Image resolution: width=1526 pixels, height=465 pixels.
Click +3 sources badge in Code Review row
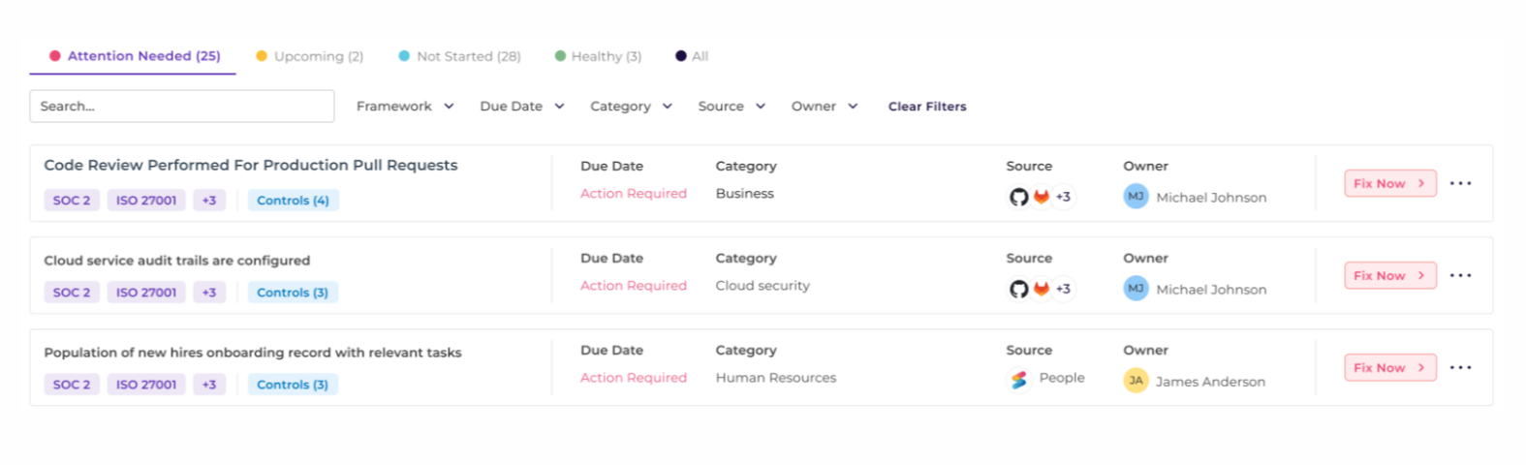(1063, 197)
